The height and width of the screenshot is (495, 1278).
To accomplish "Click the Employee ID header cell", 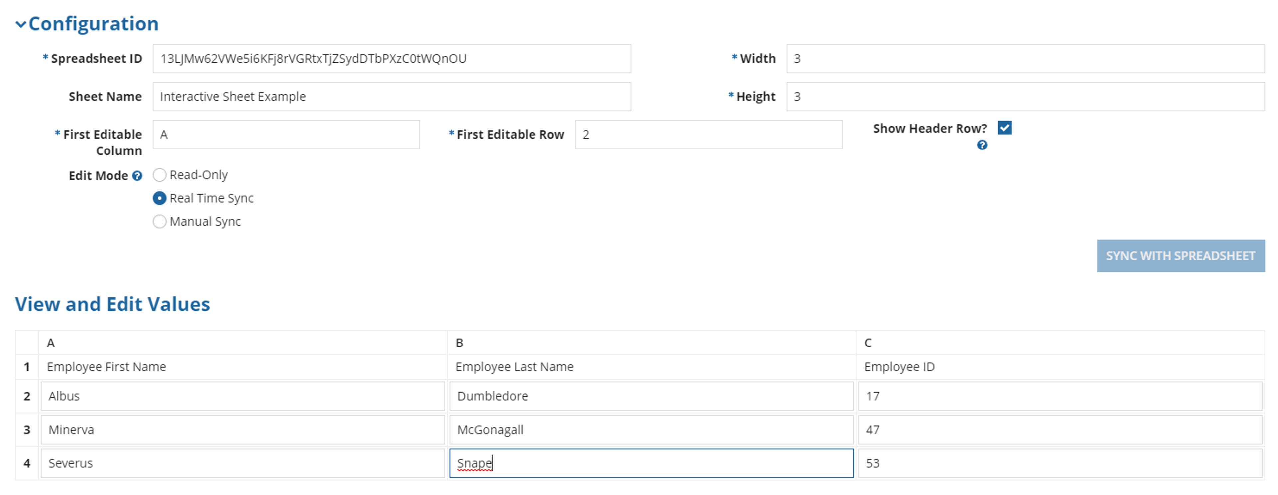I will pos(1060,367).
